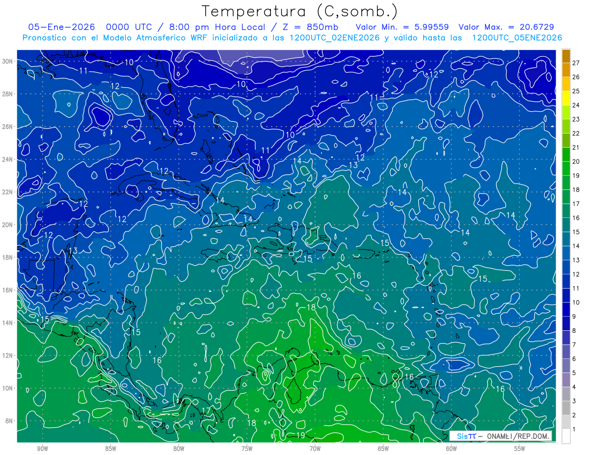This screenshot has height=455, width=589.
Task: Click the green legend swatch between 19 and 20
Action: point(566,168)
